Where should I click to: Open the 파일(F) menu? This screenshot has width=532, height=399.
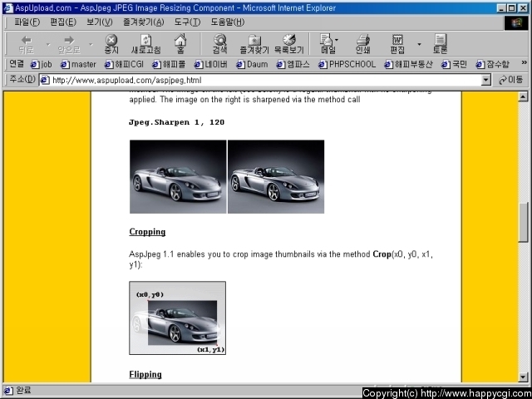click(27, 22)
